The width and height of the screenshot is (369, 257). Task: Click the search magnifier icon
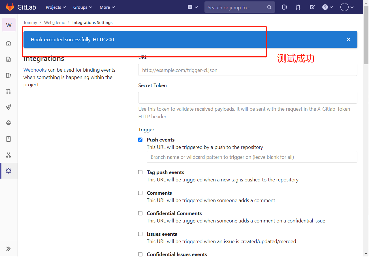[269, 7]
